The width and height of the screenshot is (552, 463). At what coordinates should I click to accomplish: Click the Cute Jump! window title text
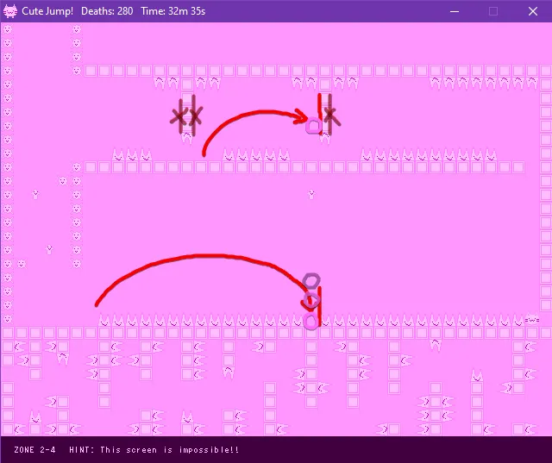pyautogui.click(x=47, y=11)
